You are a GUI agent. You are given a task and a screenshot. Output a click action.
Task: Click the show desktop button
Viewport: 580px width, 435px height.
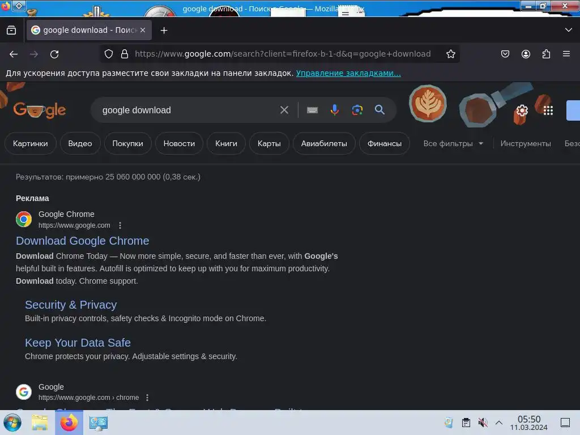pos(565,423)
